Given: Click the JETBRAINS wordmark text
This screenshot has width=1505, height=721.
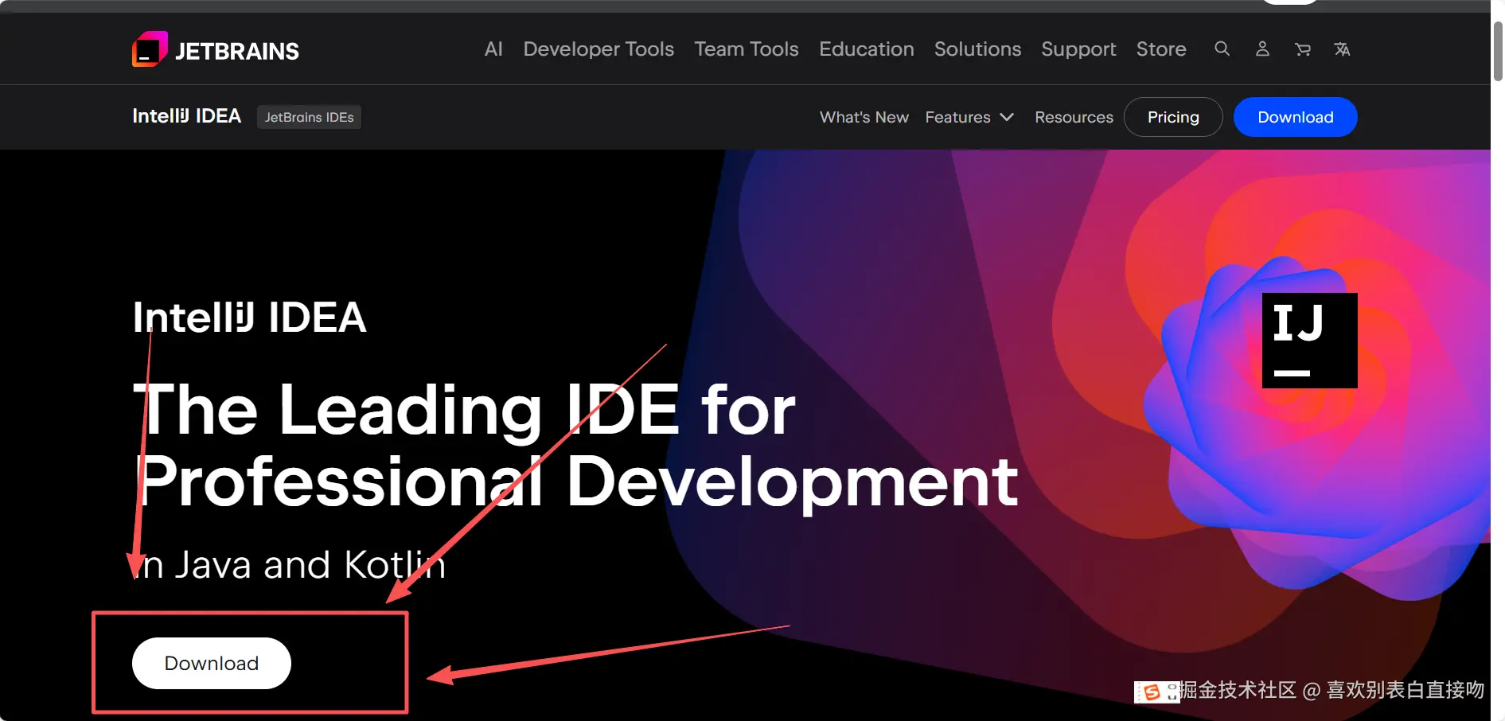Looking at the screenshot, I should click(x=237, y=51).
